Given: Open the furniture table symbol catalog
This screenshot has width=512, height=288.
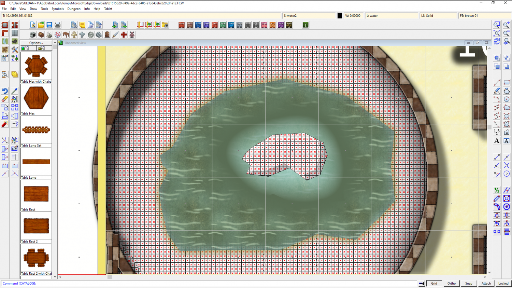Looking at the screenshot, I should 66,35.
